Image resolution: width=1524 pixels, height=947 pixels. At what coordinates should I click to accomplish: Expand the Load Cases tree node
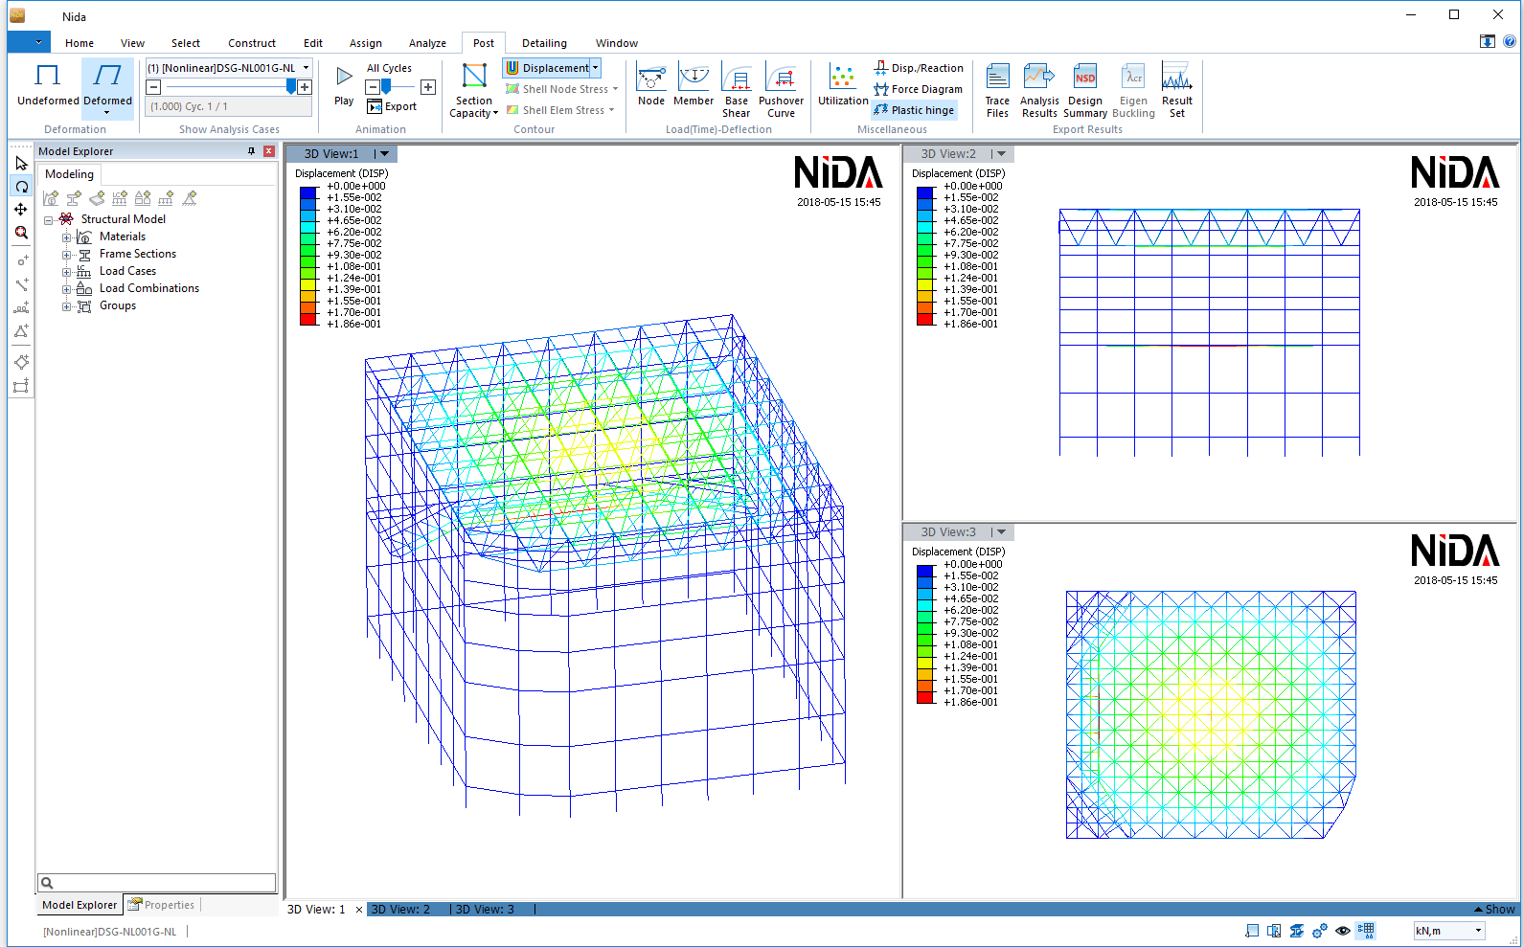[67, 272]
